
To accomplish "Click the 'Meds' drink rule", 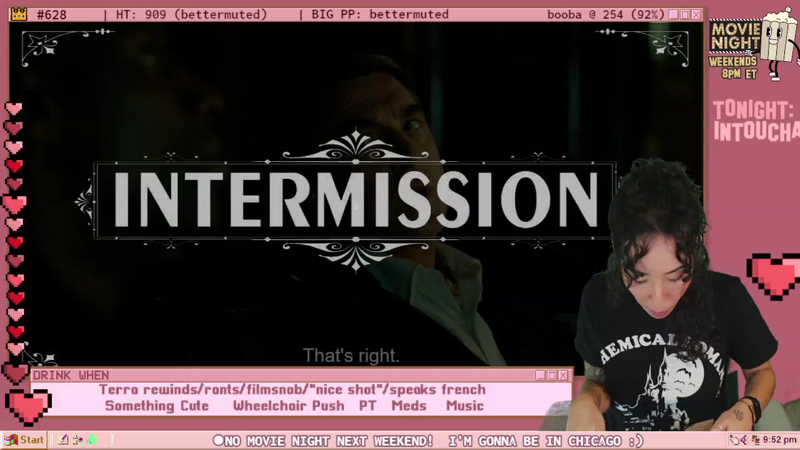I will coord(409,406).
